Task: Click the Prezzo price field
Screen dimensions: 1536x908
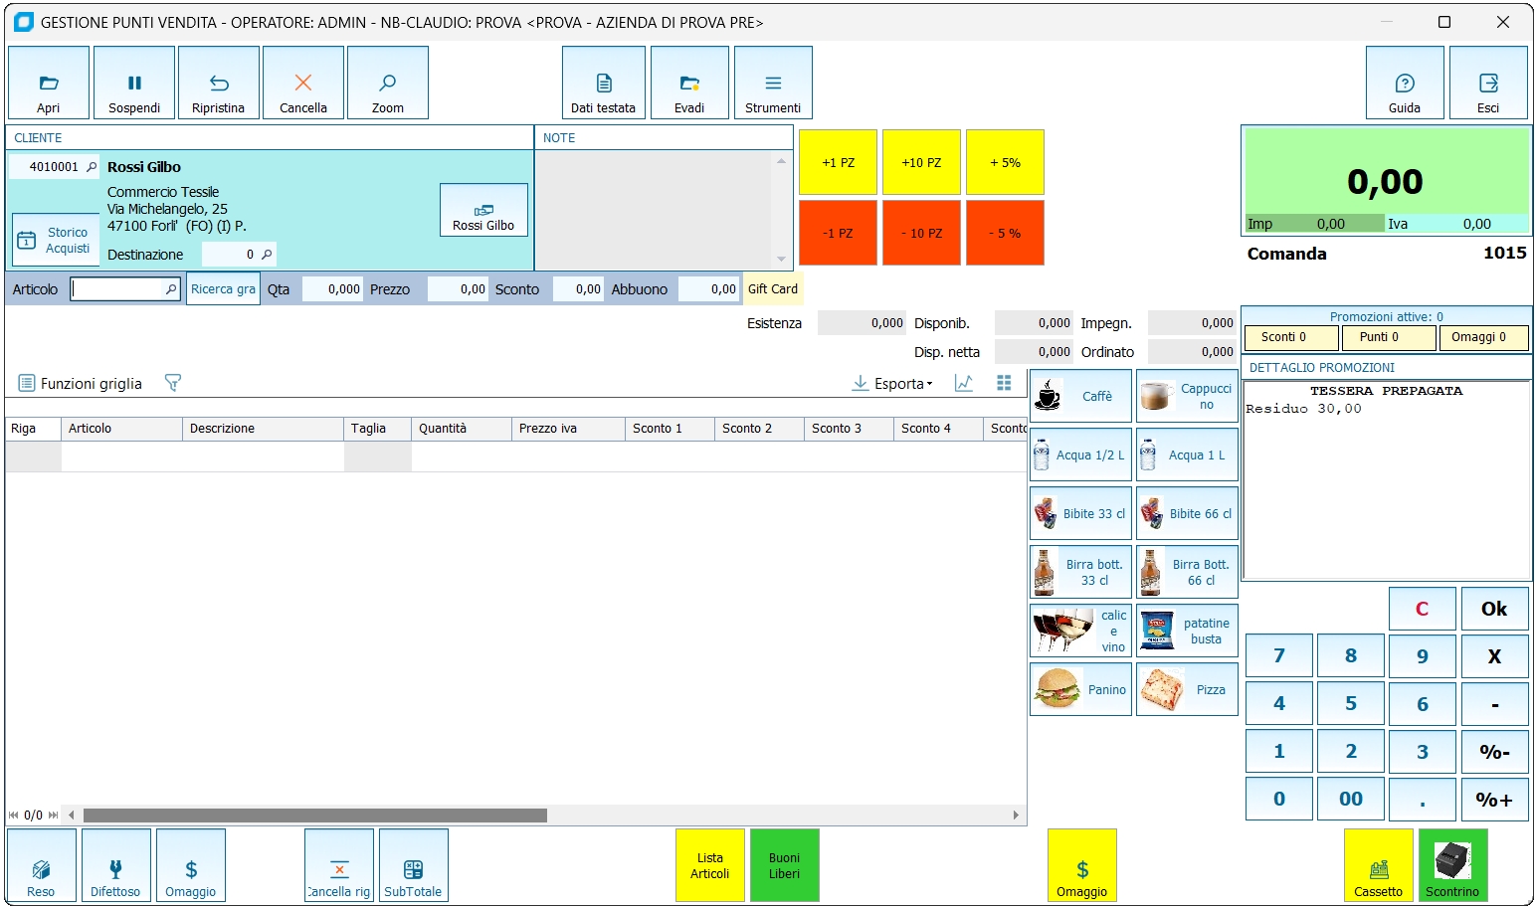Action: tap(458, 289)
